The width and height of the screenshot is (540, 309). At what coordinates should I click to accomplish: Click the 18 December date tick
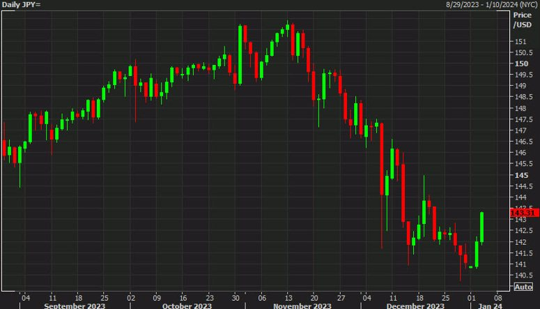pos(419,298)
